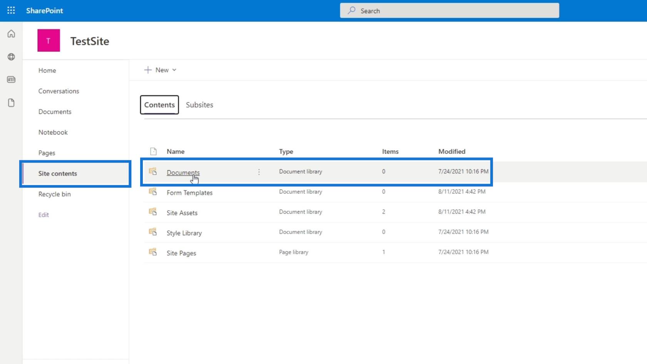647x364 pixels.
Task: Click the TestSite title
Action: pyautogui.click(x=90, y=41)
